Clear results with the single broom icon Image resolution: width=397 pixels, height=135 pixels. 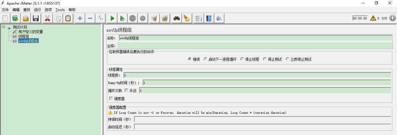tap(155, 18)
